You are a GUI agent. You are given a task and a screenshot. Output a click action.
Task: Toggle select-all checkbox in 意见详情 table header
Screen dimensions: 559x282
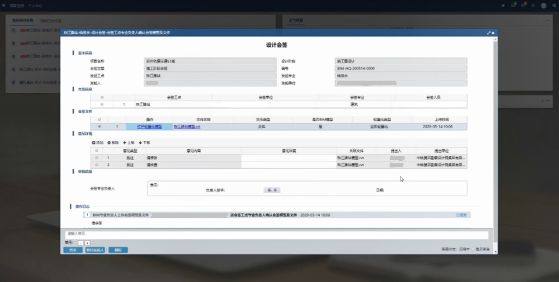click(x=96, y=151)
